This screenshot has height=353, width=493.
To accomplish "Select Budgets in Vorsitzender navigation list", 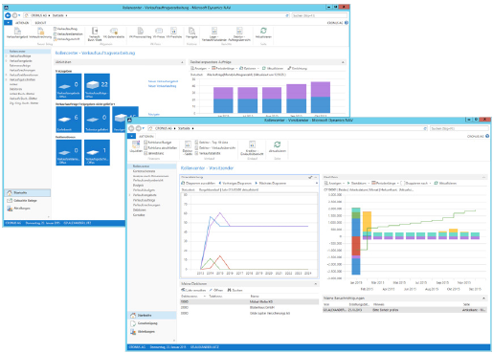I will [x=138, y=185].
